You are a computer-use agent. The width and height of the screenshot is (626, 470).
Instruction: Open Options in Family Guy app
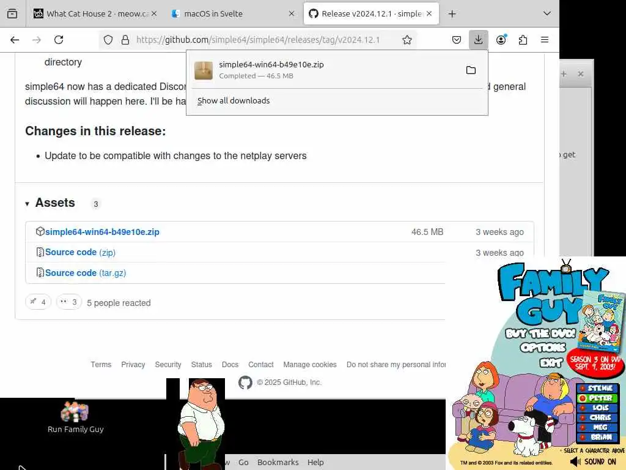pyautogui.click(x=543, y=348)
